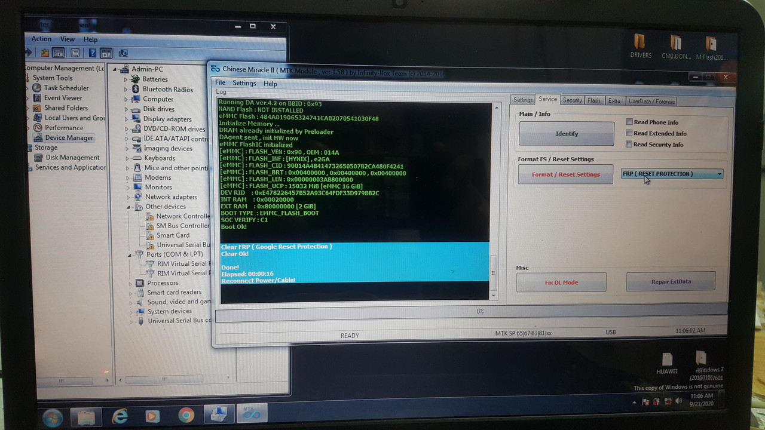Click the Fix DL Mode button
This screenshot has height=430, width=765.
point(561,282)
